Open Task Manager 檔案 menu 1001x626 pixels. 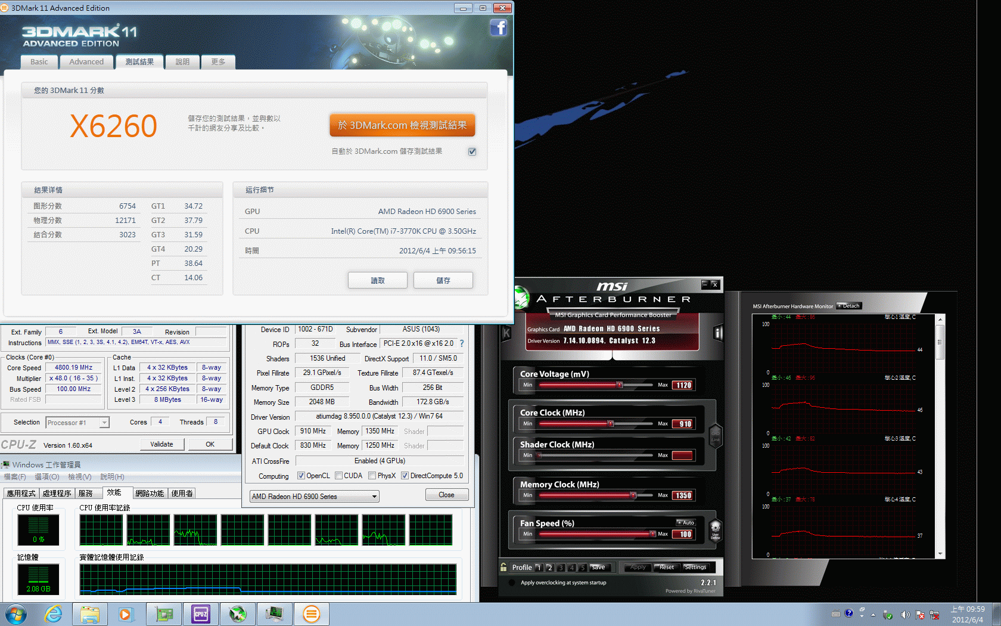tap(15, 477)
